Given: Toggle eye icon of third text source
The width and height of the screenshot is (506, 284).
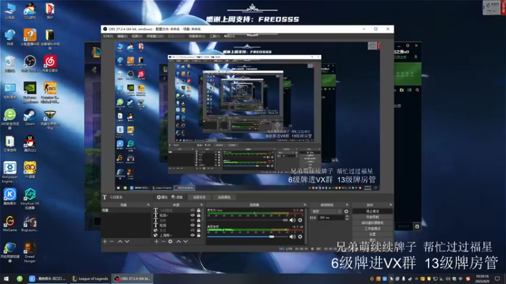Looking at the screenshot, I should point(193,220).
